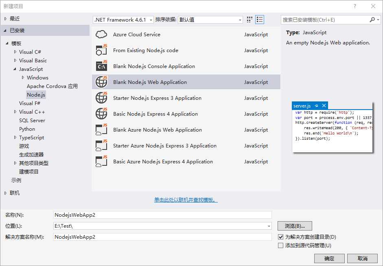Image resolution: width=383 pixels, height=266 pixels.
Task: Switch to list view of templates
Action: [x=259, y=20]
